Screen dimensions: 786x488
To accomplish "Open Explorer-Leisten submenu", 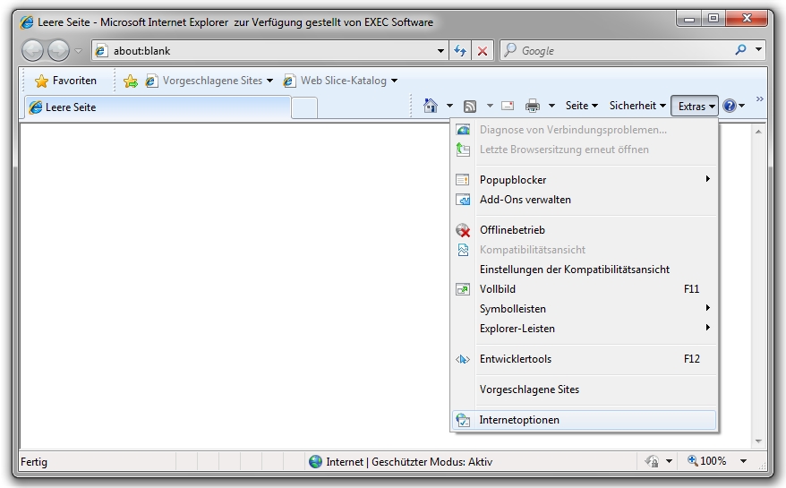I will (584, 329).
